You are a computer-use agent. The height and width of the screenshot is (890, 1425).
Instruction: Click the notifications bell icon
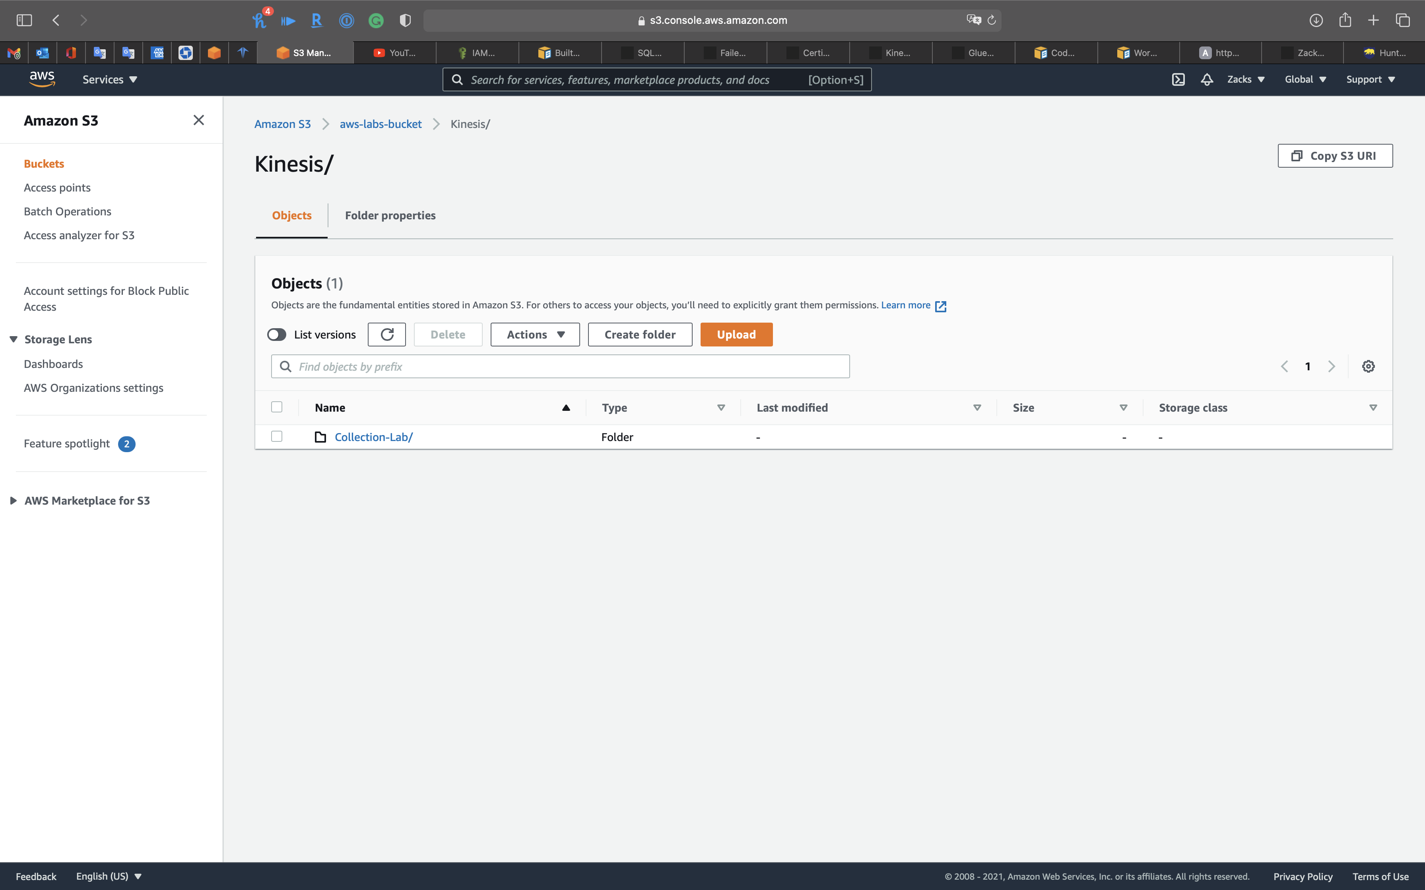pos(1207,79)
